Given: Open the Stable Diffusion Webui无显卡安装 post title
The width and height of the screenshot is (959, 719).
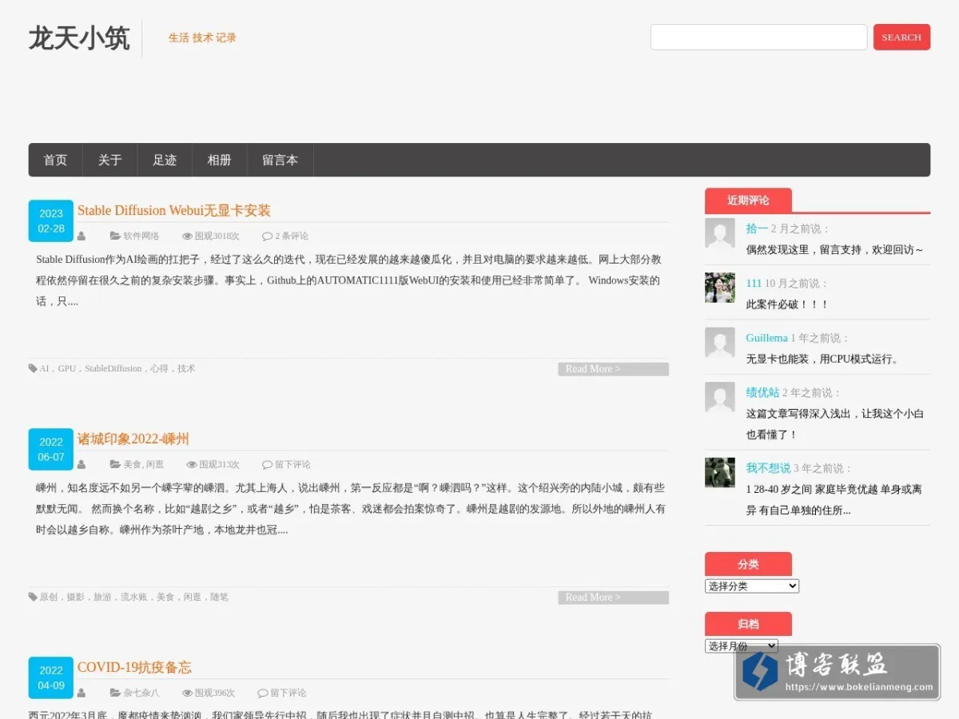Looking at the screenshot, I should pos(174,211).
